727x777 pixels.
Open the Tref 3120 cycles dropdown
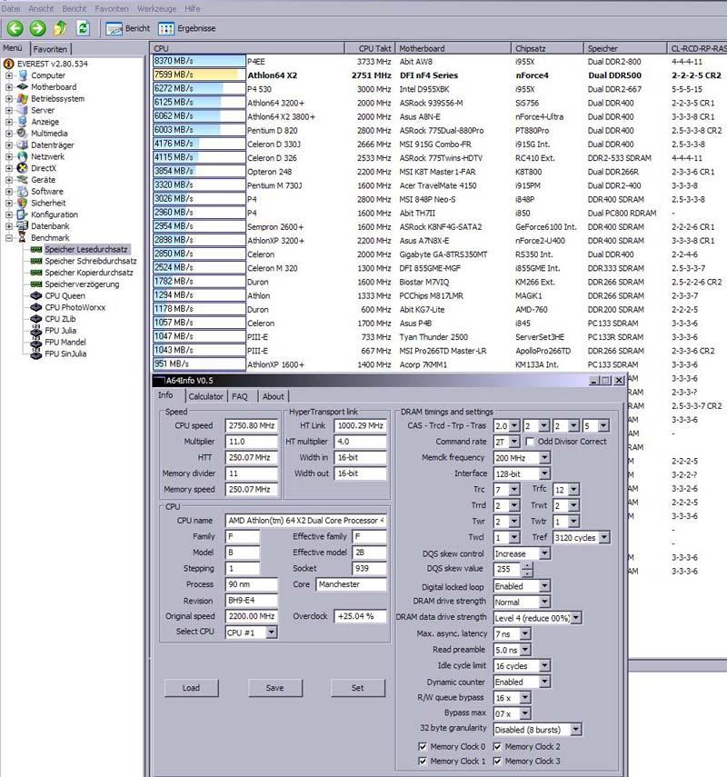coord(603,537)
